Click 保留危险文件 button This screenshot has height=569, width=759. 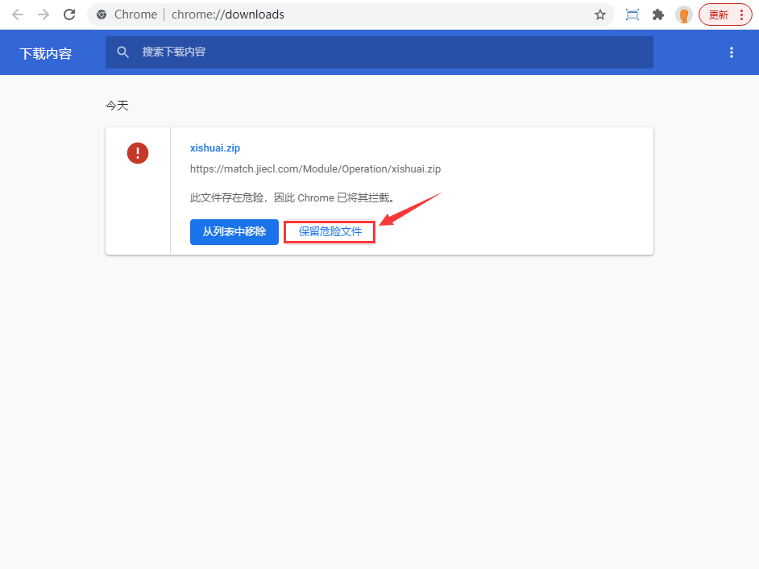tap(330, 232)
